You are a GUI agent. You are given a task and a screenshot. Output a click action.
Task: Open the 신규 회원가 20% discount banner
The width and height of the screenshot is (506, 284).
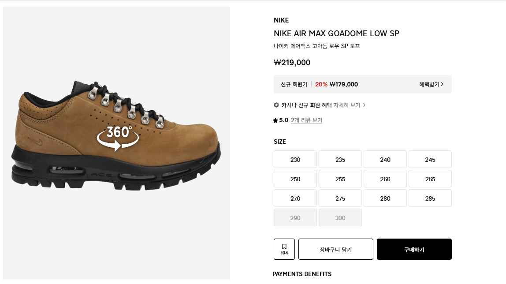(363, 84)
